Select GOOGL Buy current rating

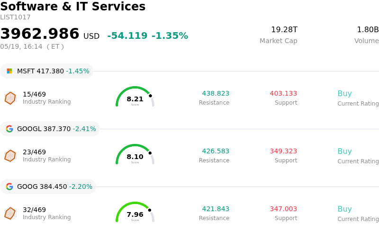point(345,151)
